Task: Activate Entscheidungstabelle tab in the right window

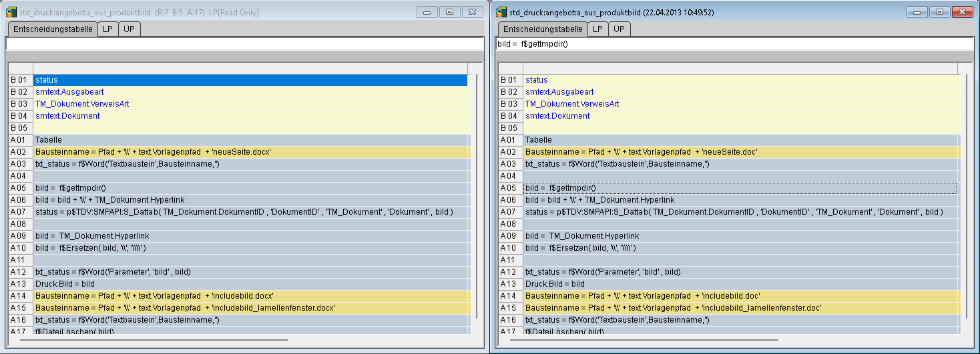Action: 543,29
